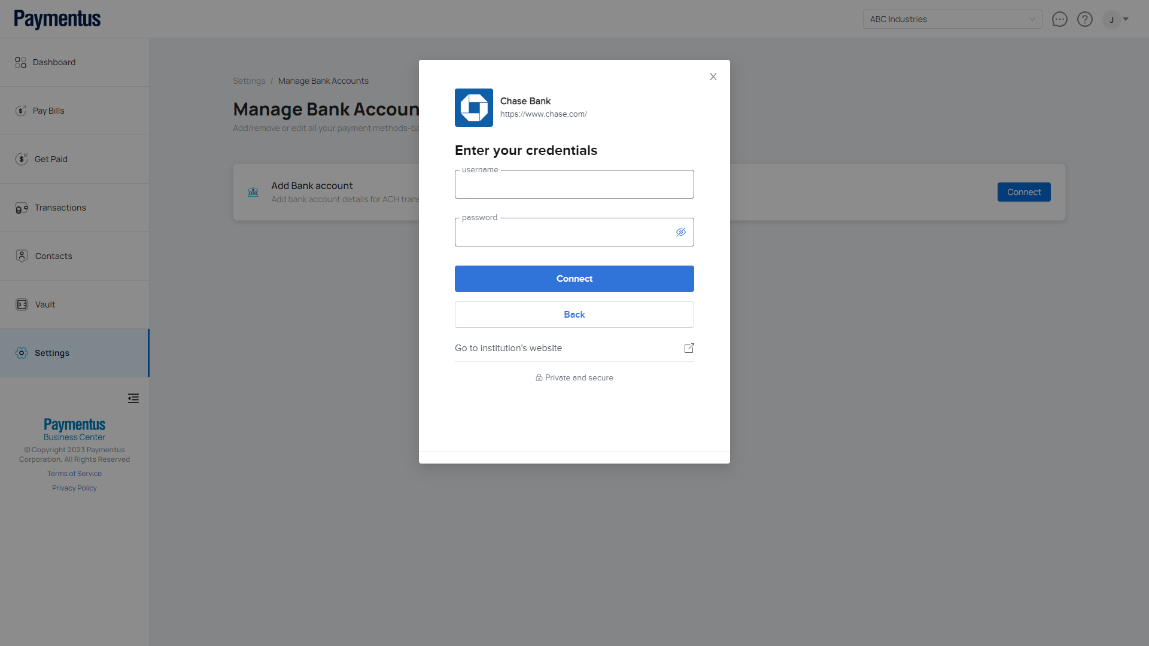Click the Settings breadcrumb link
The width and height of the screenshot is (1149, 646).
[249, 81]
